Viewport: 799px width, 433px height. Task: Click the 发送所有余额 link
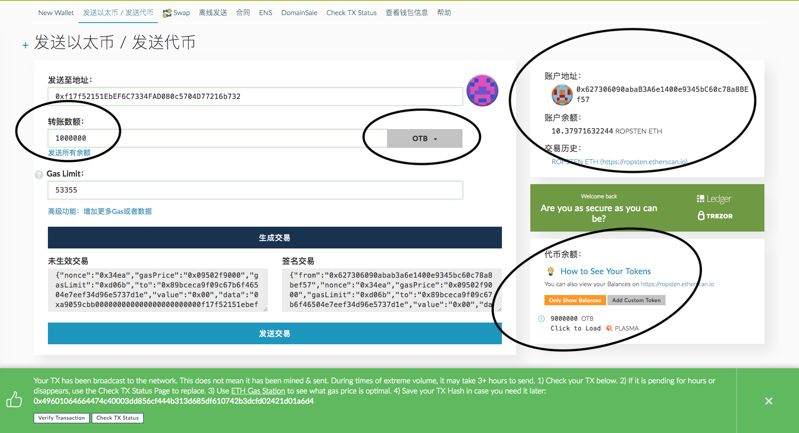(69, 153)
